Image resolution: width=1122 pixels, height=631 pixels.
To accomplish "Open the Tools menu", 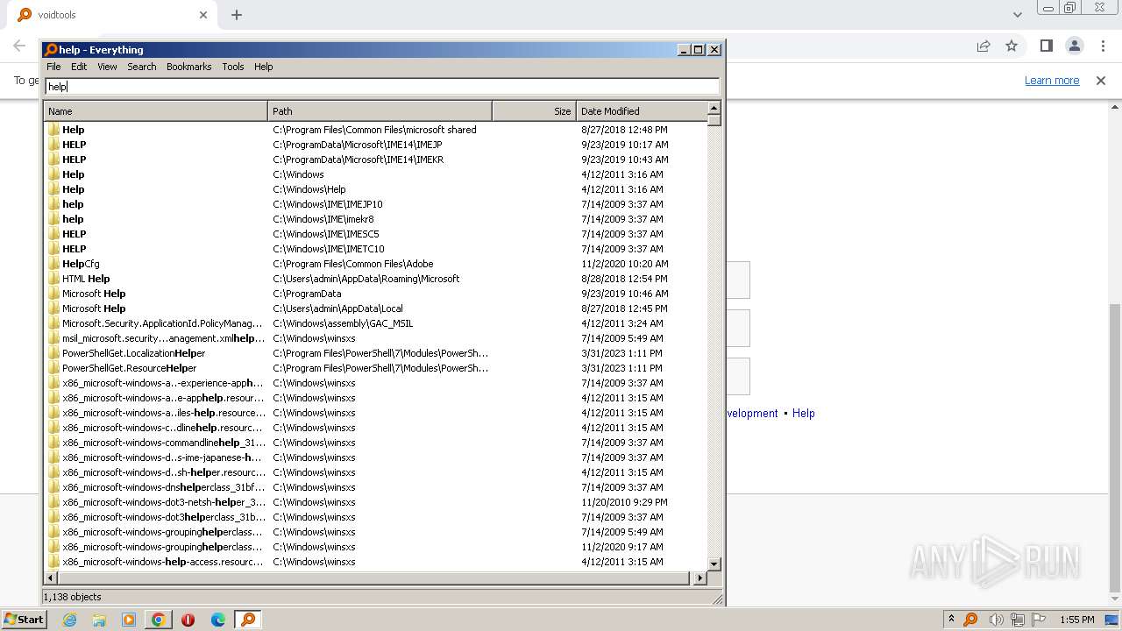I will pos(233,67).
